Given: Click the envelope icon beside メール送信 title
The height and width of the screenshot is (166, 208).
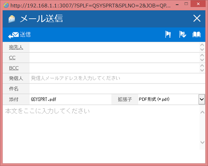Looking at the screenshot, I should (12, 19).
